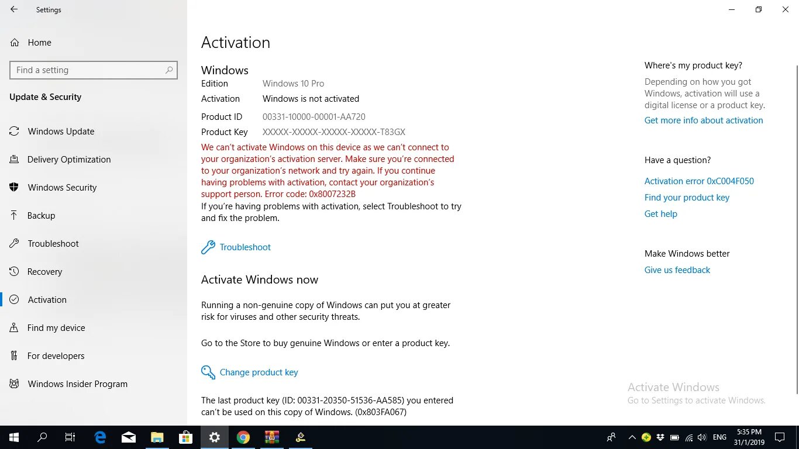This screenshot has width=799, height=449.
Task: Click the Dropbox tray icon
Action: [660, 437]
